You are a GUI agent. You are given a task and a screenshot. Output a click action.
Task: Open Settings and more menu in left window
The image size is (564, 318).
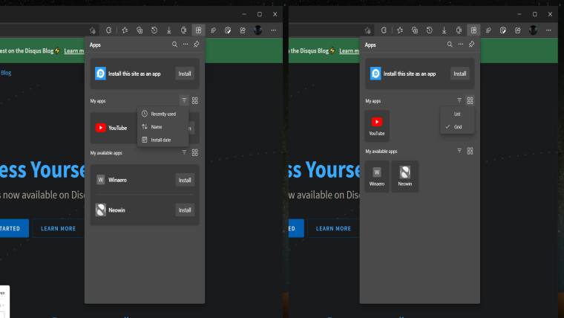(x=273, y=30)
